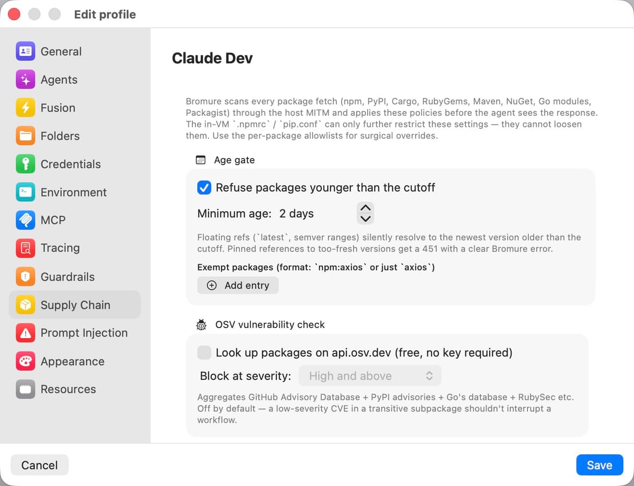Open the Guardrails shield icon

tap(25, 277)
